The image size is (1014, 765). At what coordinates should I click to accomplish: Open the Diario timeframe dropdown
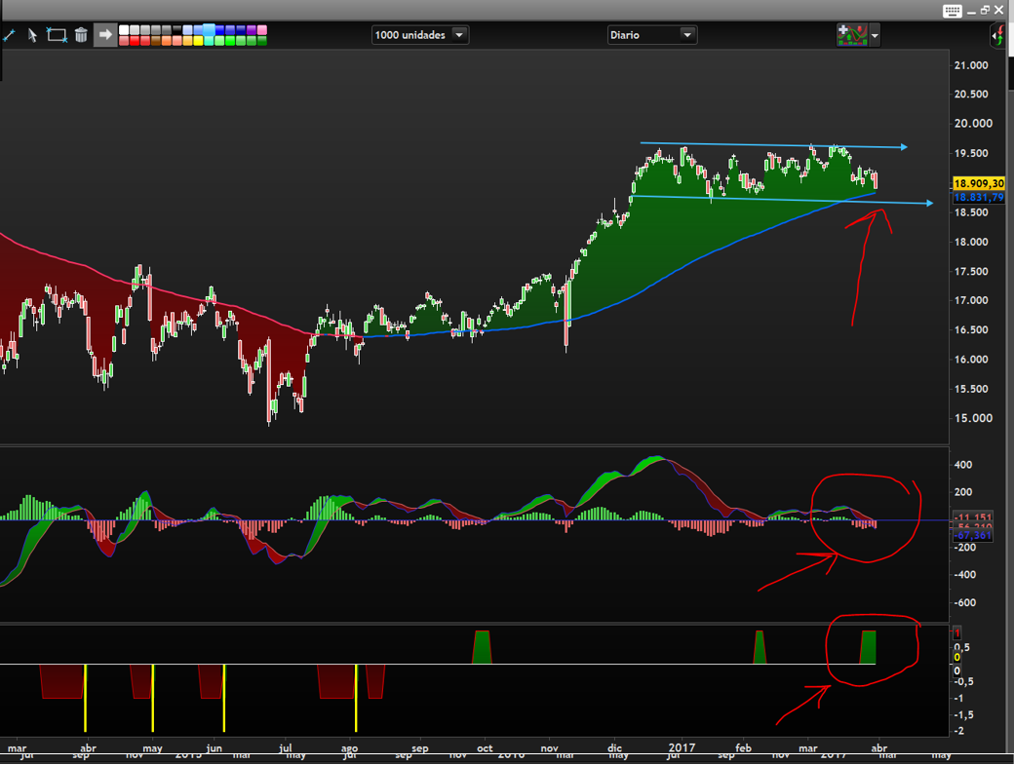tap(652, 35)
